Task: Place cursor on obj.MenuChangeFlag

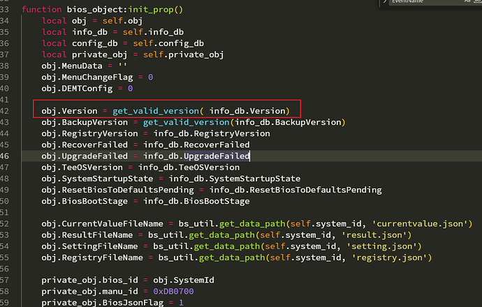Action: click(87, 77)
